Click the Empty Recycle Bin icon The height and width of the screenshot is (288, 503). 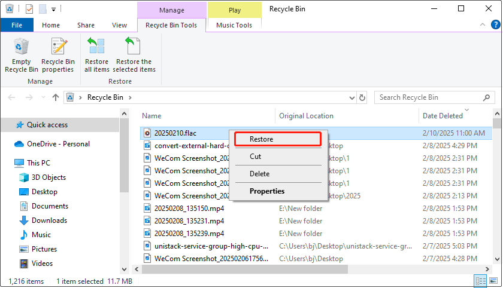[21, 47]
